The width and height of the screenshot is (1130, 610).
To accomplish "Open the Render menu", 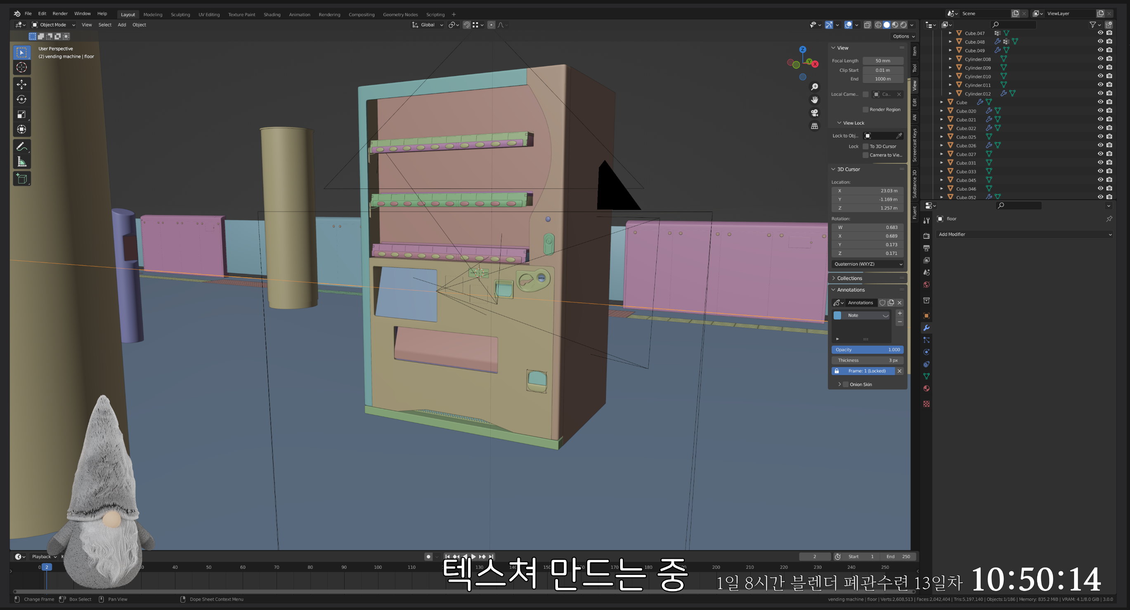I will tap(60, 14).
